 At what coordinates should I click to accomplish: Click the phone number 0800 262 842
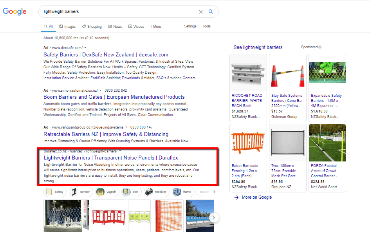click(x=116, y=90)
